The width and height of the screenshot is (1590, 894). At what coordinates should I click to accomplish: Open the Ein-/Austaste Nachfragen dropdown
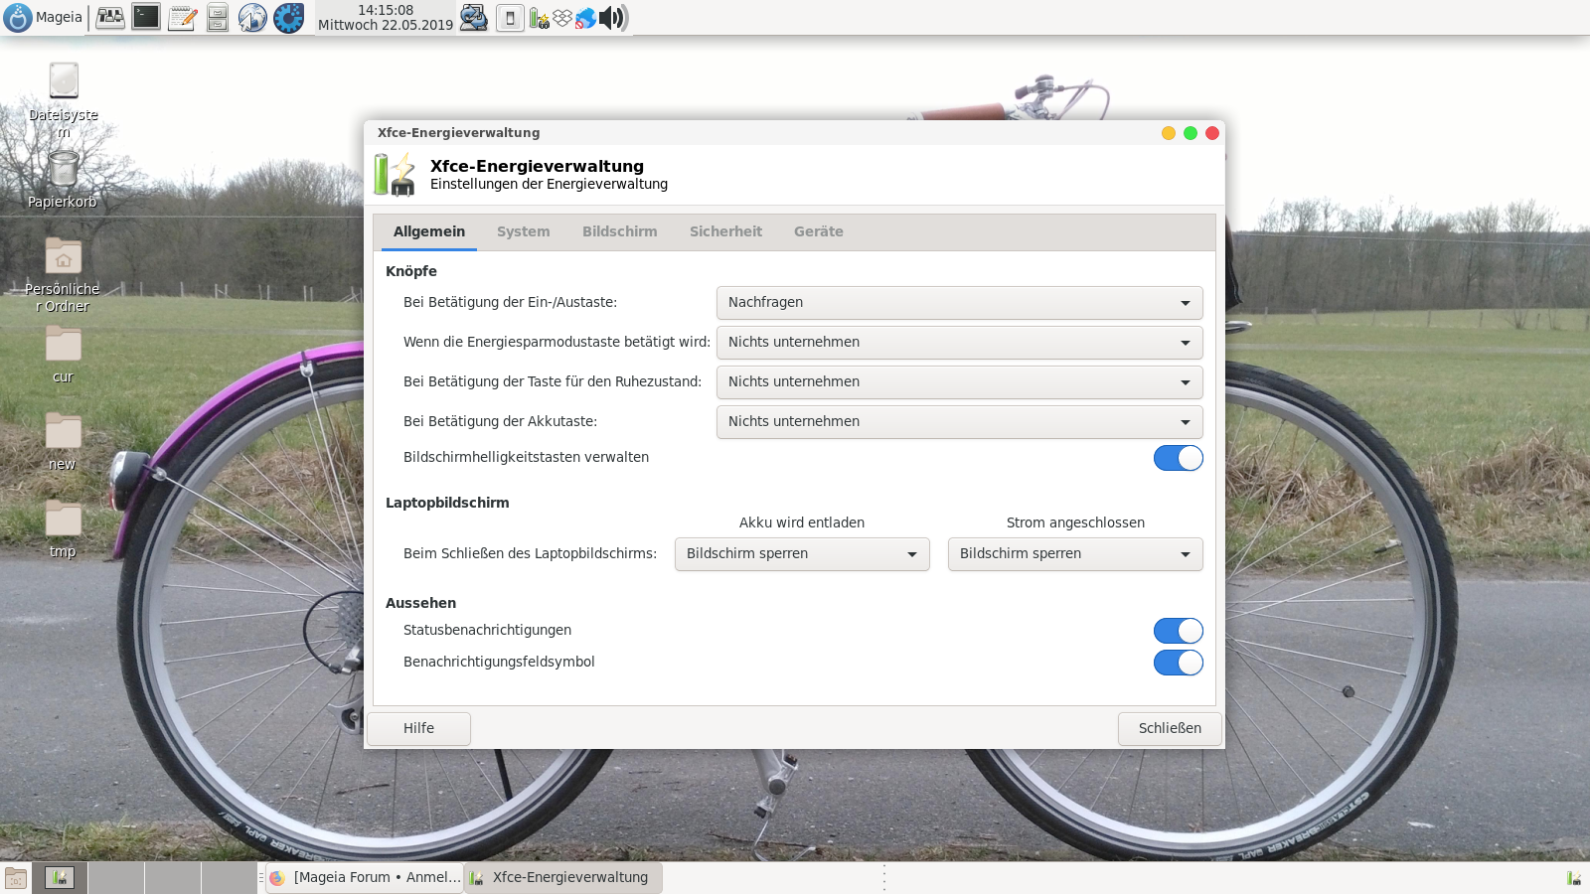pyautogui.click(x=959, y=303)
